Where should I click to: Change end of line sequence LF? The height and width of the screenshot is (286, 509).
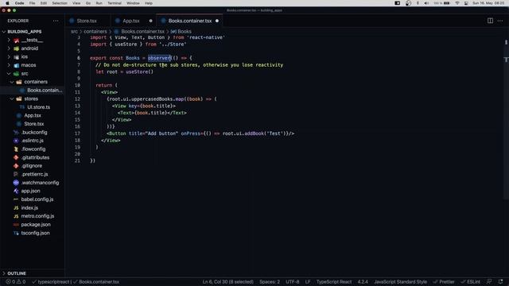308,282
